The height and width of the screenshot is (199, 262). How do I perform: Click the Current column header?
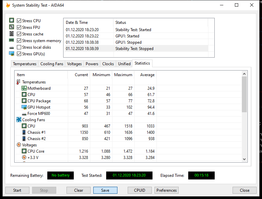[x=79, y=75]
